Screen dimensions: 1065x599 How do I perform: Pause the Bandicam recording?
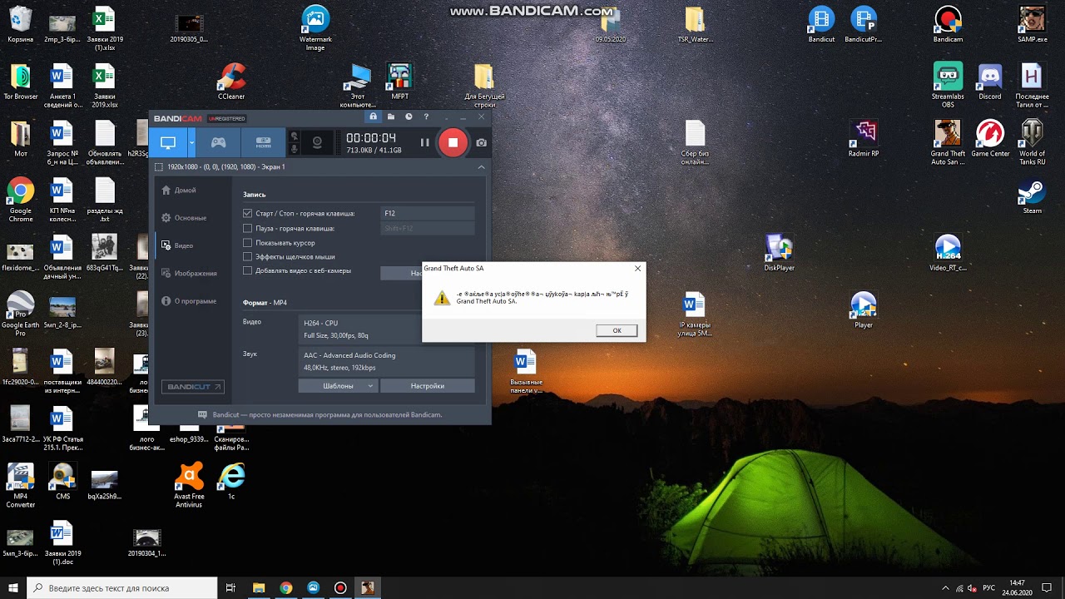pyautogui.click(x=424, y=142)
